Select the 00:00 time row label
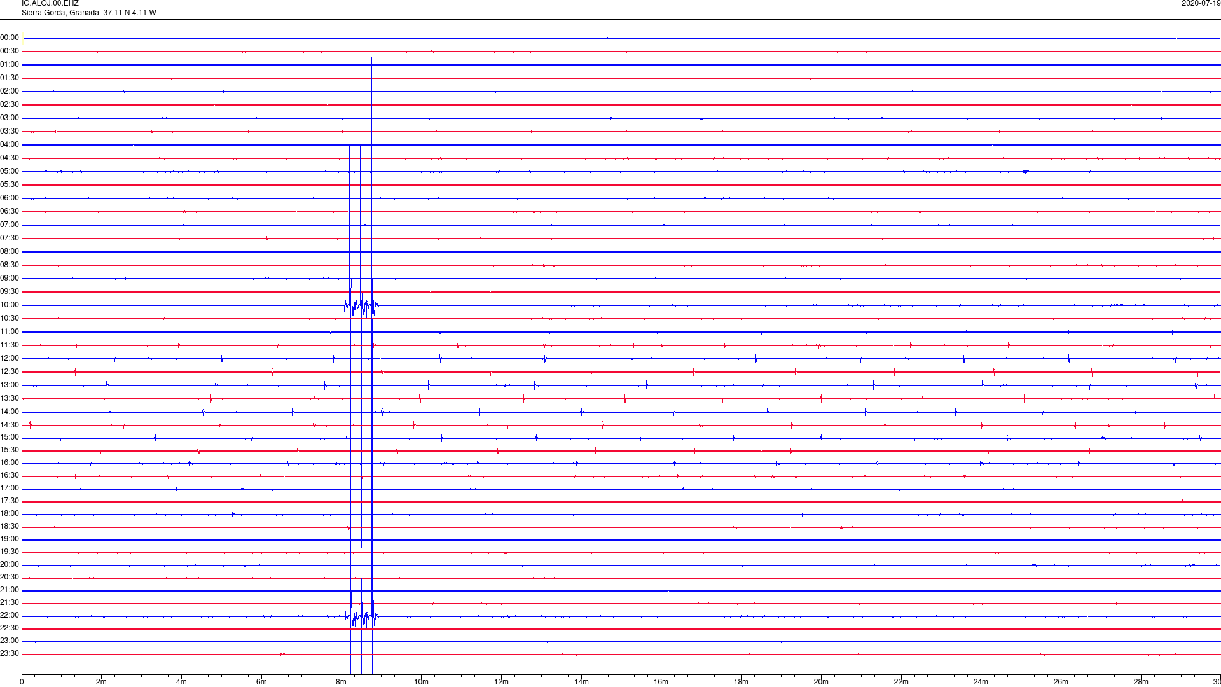Image resolution: width=1221 pixels, height=687 pixels. [x=10, y=38]
